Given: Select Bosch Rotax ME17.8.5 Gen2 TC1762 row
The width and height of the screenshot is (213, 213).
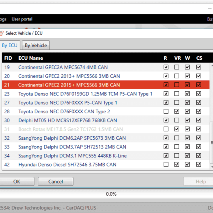Looking at the screenshot, I should point(106,129).
